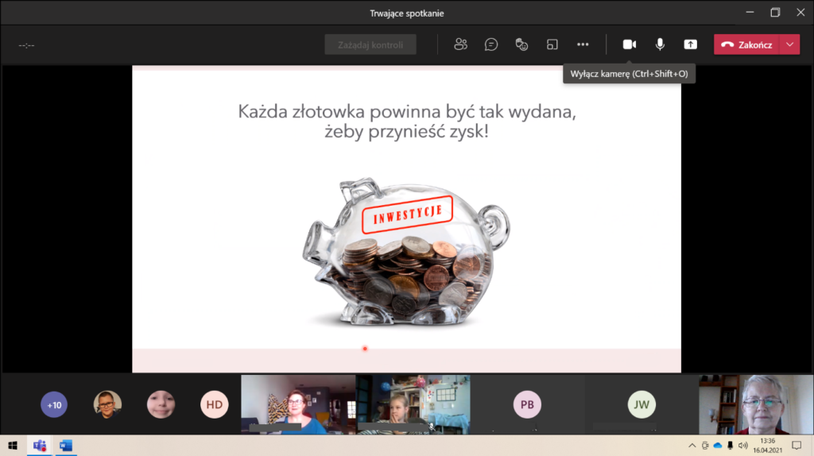
Task: Show hidden system tray icons chevron
Action: coord(692,446)
